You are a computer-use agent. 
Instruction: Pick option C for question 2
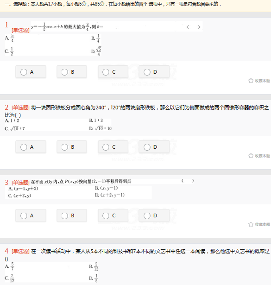(x=113, y=147)
